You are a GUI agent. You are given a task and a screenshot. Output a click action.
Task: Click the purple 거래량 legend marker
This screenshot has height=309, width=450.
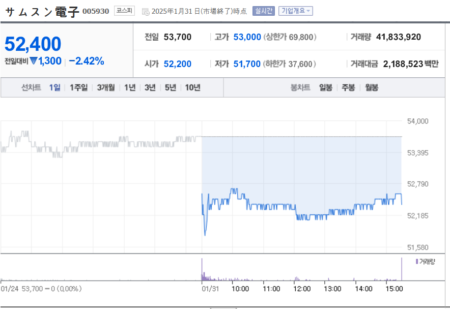click(417, 261)
